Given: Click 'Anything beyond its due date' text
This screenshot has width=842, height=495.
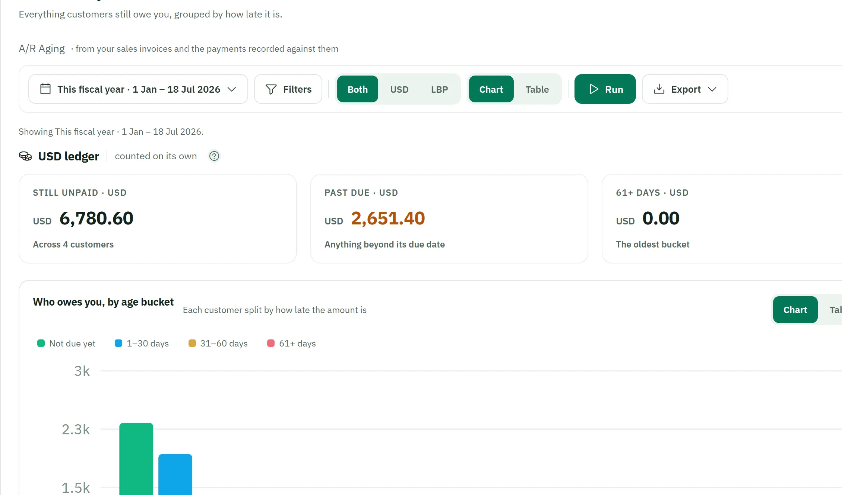Looking at the screenshot, I should pos(384,245).
